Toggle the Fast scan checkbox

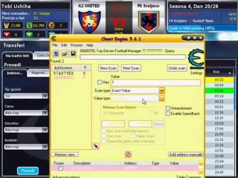(x=104, y=136)
